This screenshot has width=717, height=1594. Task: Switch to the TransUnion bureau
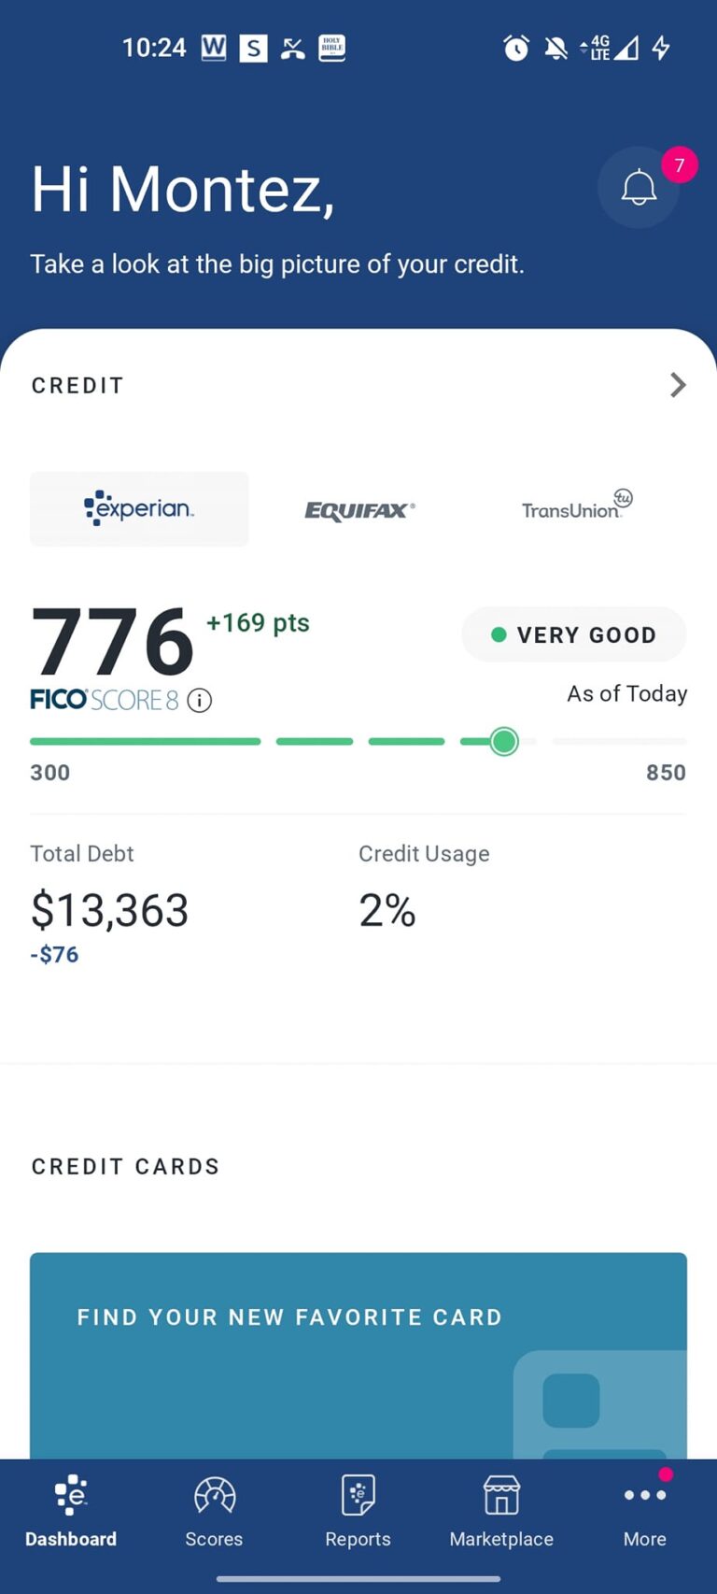tap(577, 505)
